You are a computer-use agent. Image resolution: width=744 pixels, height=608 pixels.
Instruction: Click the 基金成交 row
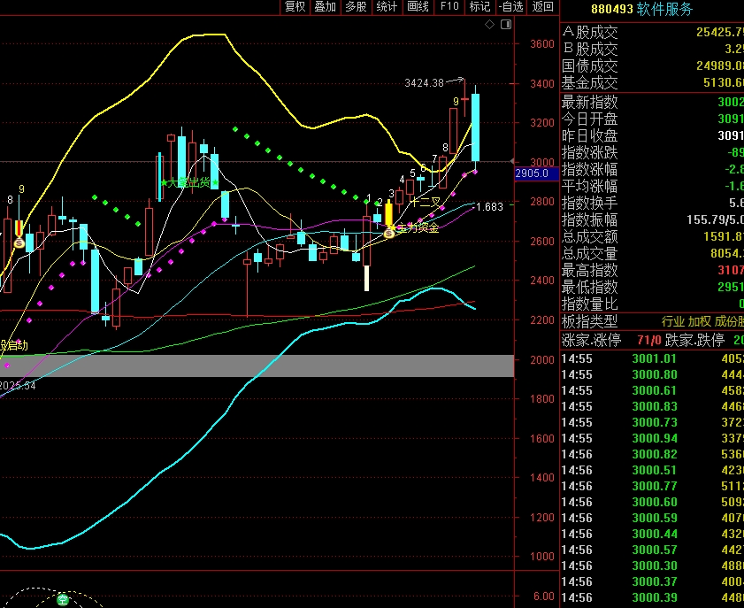click(x=652, y=82)
